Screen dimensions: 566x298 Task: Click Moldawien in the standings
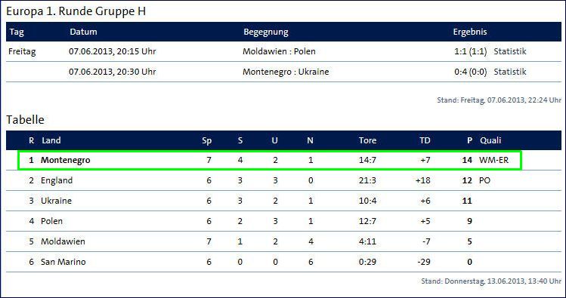pyautogui.click(x=63, y=241)
